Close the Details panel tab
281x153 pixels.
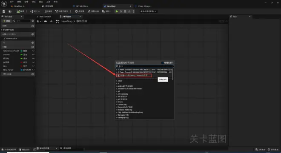click(250, 17)
